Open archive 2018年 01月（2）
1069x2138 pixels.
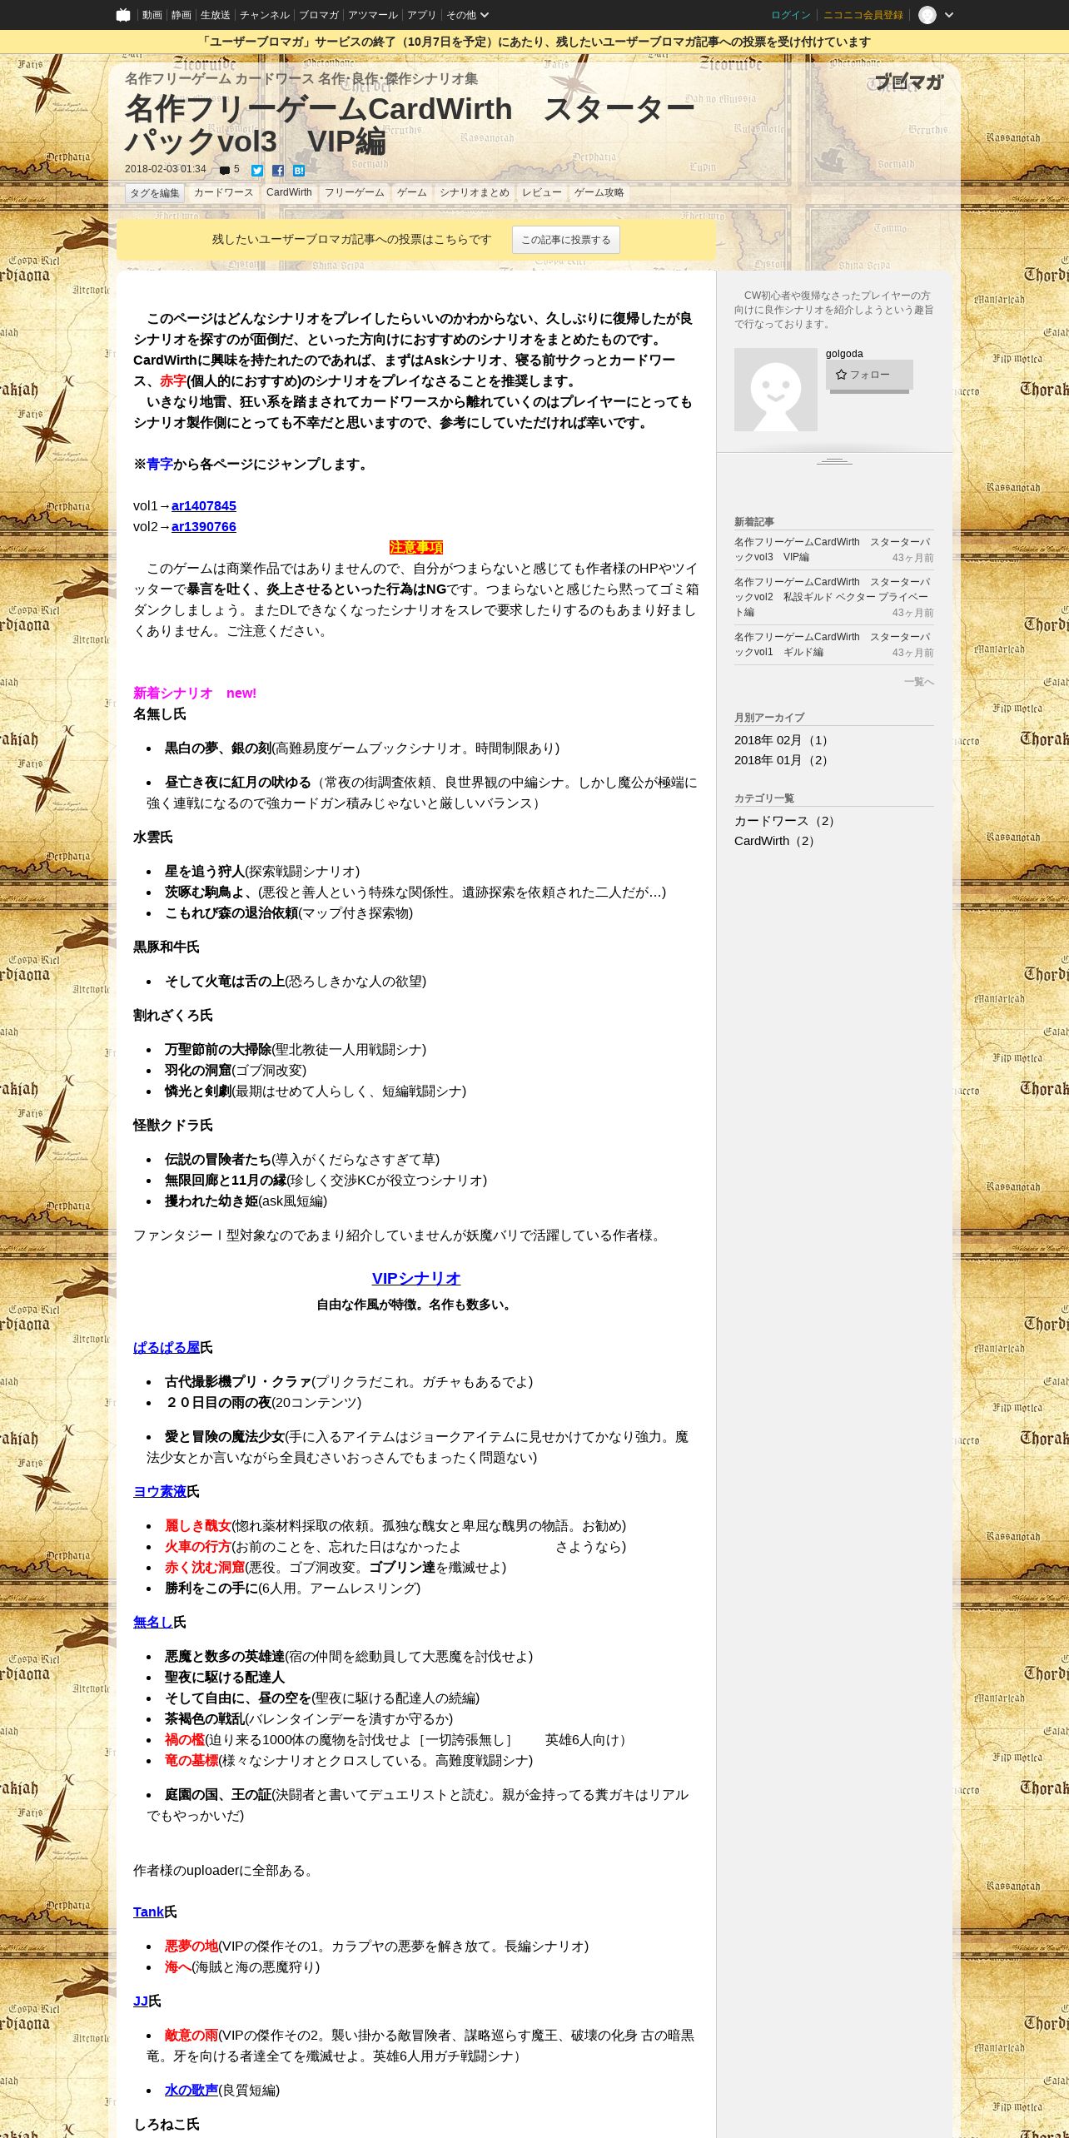point(783,760)
